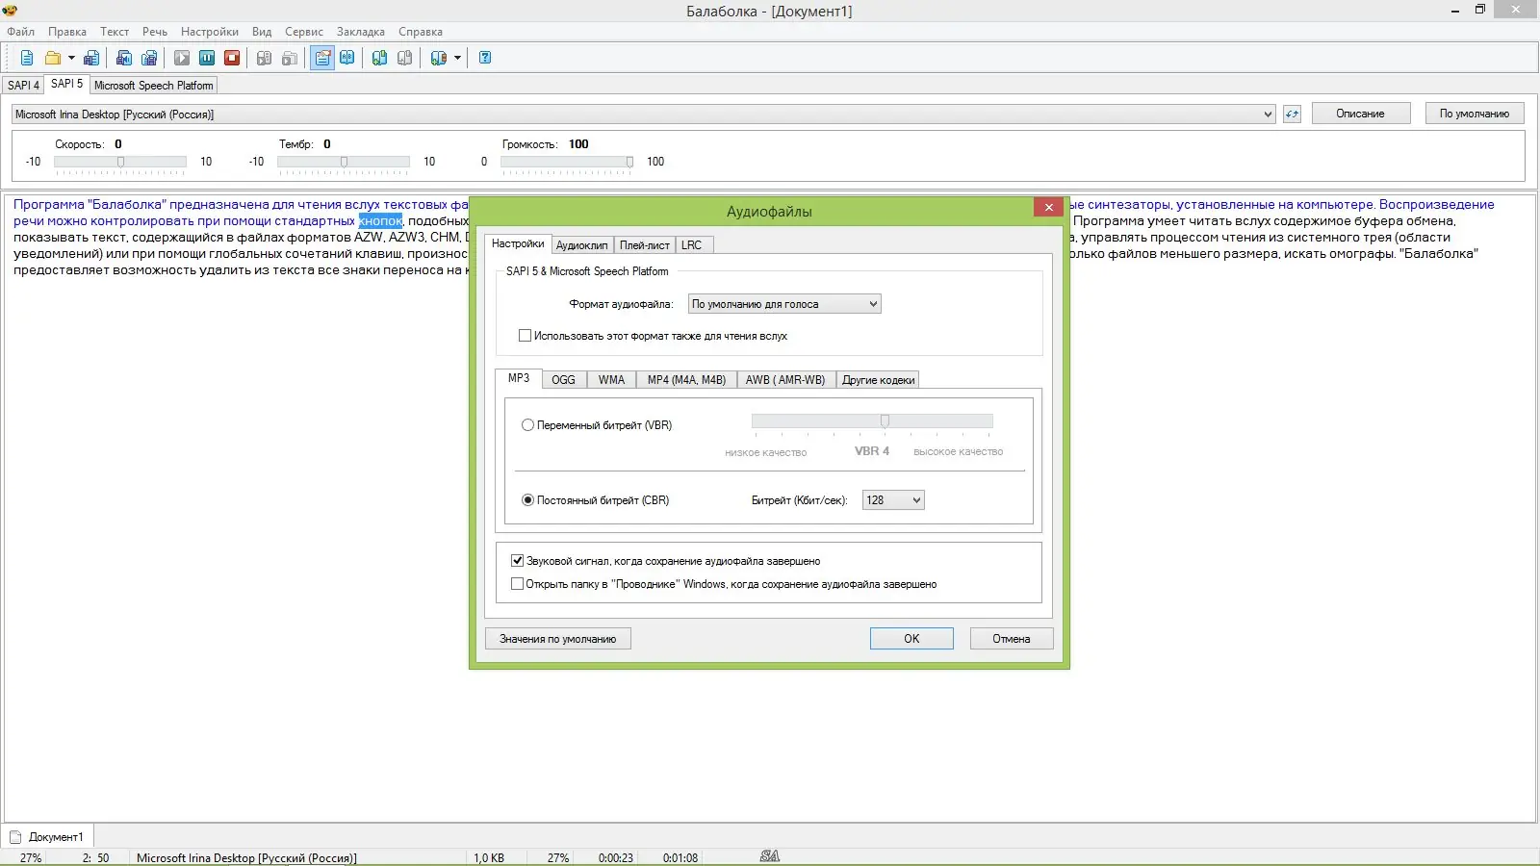Viewport: 1540px width, 866px height.
Task: Click the По умолчанию button
Action: (x=1475, y=114)
